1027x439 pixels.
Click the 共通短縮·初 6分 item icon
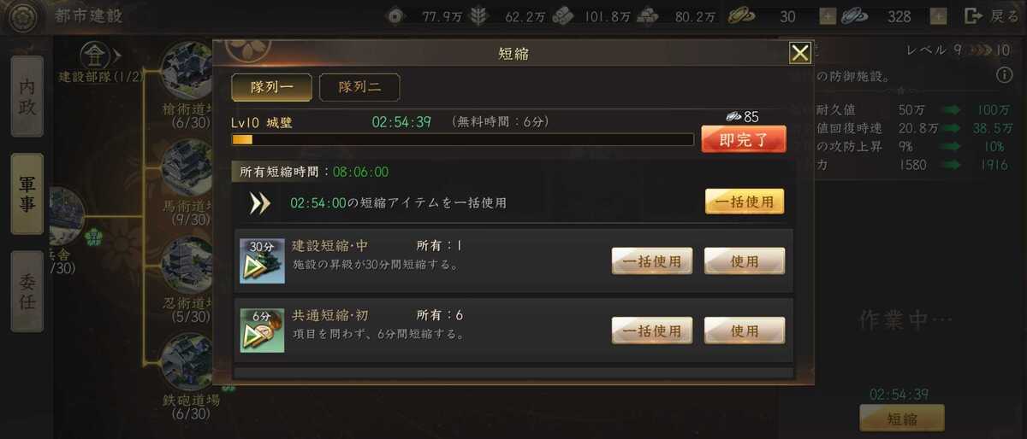pyautogui.click(x=262, y=331)
